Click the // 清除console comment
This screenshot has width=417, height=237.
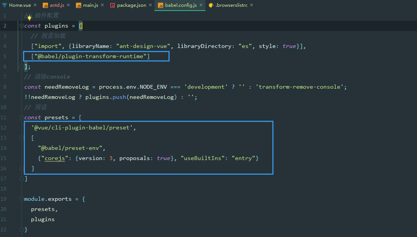(47, 77)
